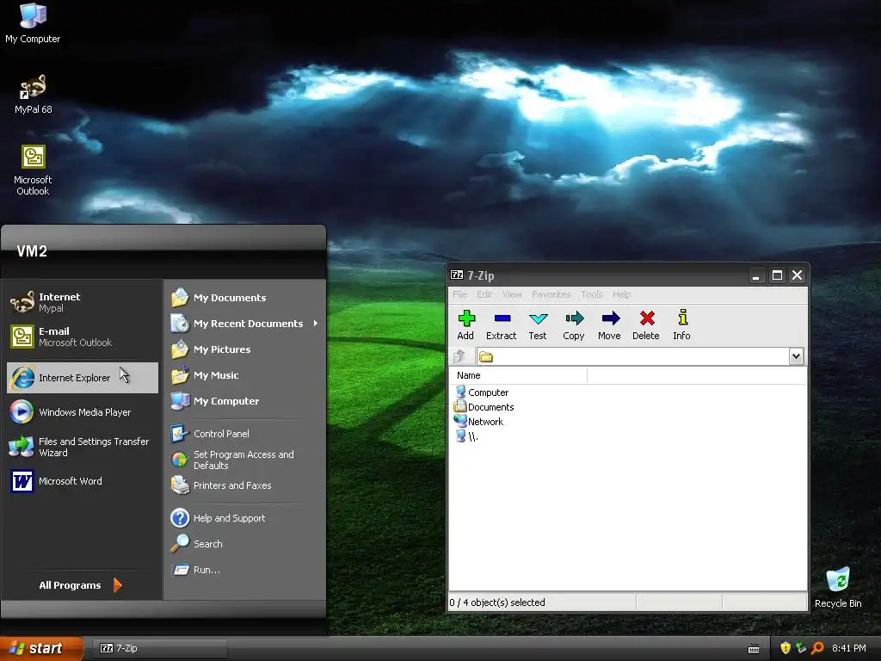The image size is (881, 661).
Task: Open Help and Support
Action: [245, 518]
